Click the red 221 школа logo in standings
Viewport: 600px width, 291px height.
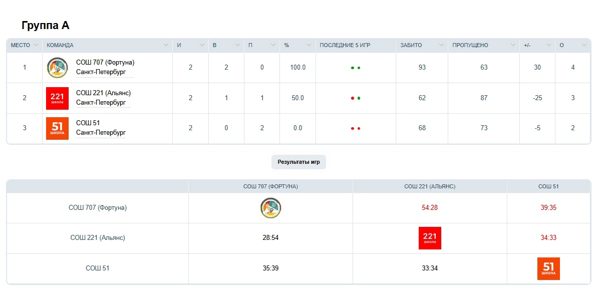tap(57, 98)
